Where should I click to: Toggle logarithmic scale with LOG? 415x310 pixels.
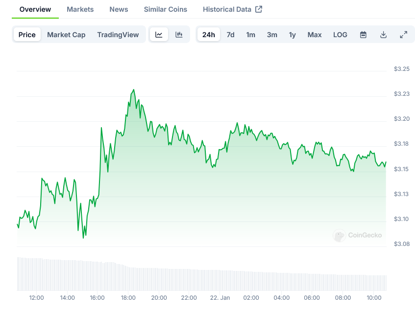coord(340,34)
